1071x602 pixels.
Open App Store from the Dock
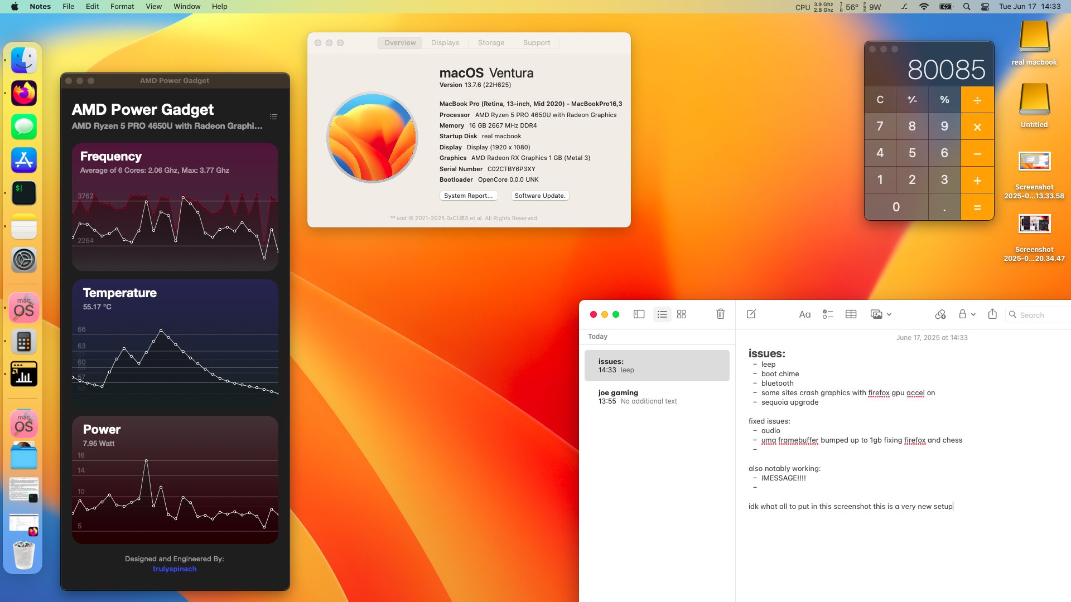tap(24, 160)
